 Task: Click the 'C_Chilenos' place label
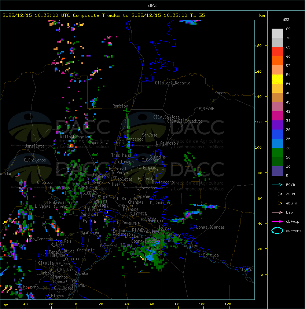pos(35,160)
